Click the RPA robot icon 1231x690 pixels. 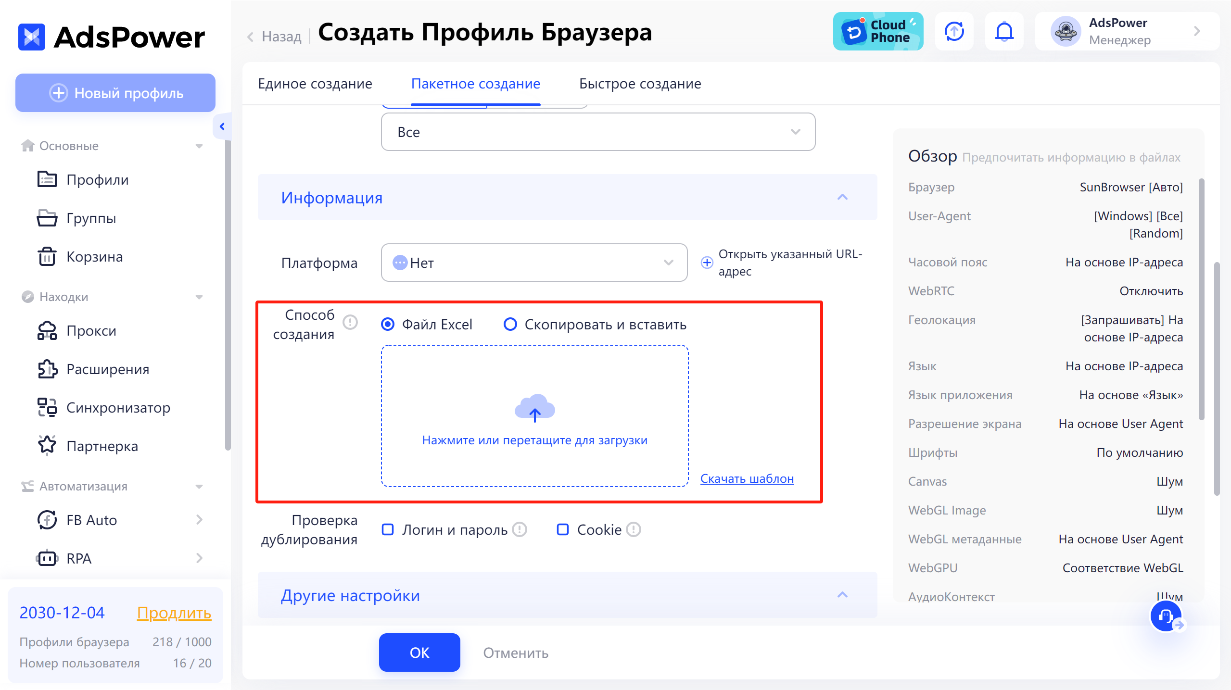pos(47,558)
